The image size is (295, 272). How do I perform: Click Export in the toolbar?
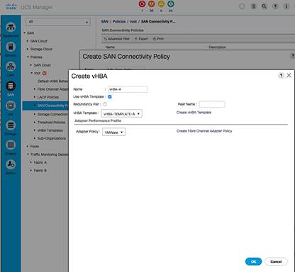point(141,39)
